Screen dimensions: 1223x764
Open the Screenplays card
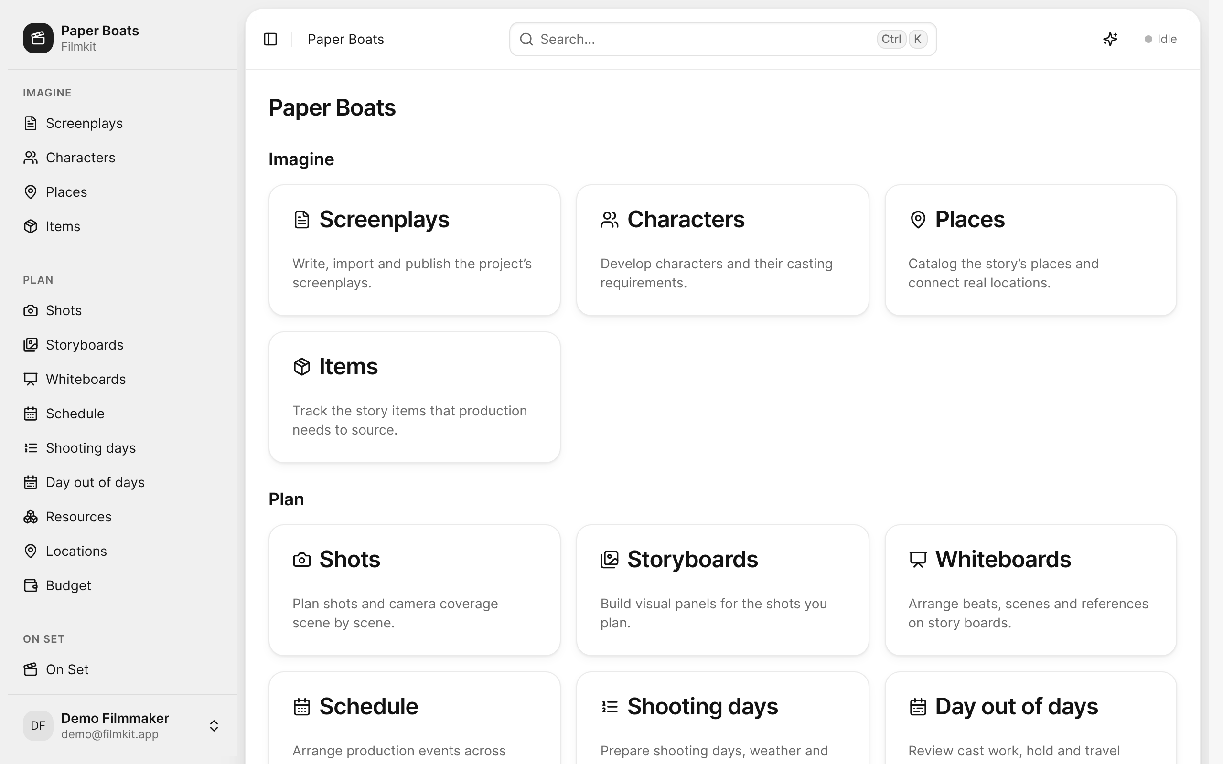click(x=414, y=250)
